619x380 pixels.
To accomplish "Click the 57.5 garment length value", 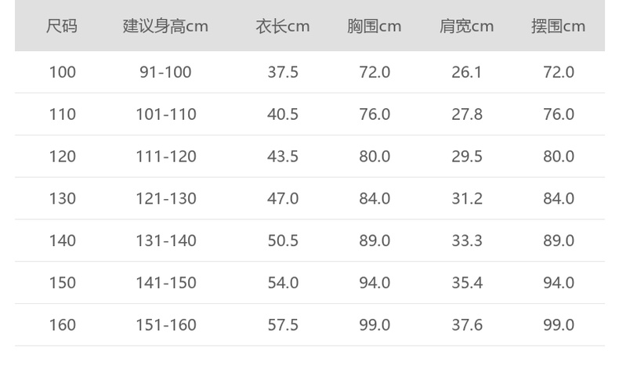I will [283, 324].
